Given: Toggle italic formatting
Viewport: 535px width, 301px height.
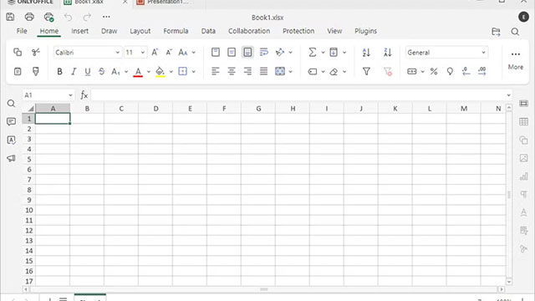Looking at the screenshot, I should coord(74,71).
